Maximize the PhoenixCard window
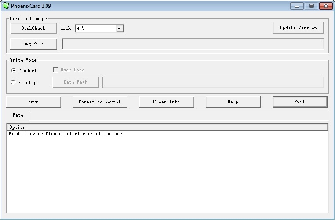The height and width of the screenshot is (220, 335). tap(311, 6)
